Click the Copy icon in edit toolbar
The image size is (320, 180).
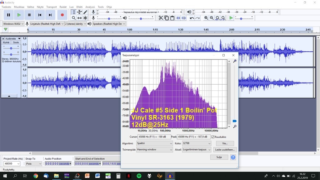[167, 18]
